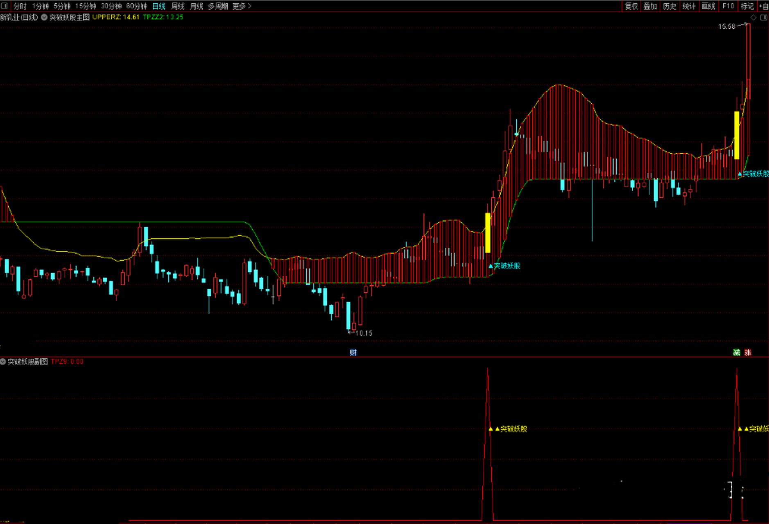Select the 日线 daily chart tab
This screenshot has height=524, width=769.
(158, 6)
